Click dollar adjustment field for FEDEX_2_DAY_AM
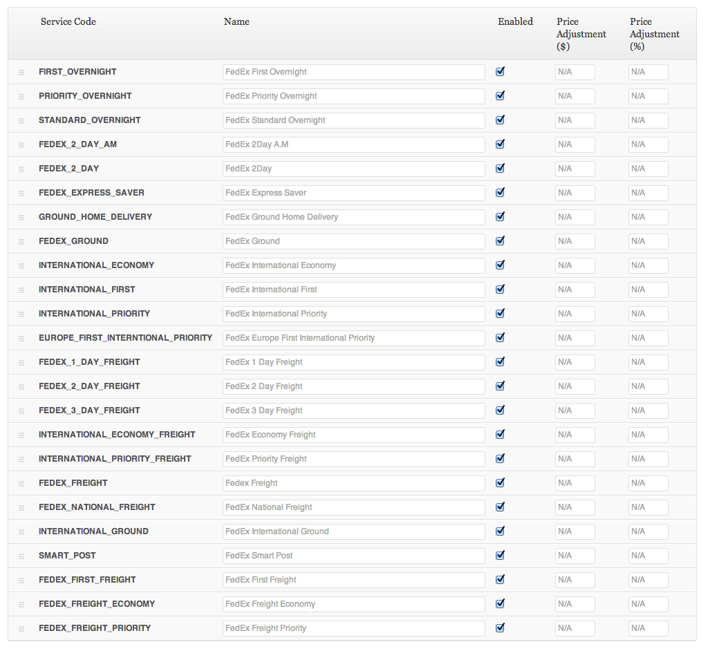708x651 pixels. coord(575,145)
